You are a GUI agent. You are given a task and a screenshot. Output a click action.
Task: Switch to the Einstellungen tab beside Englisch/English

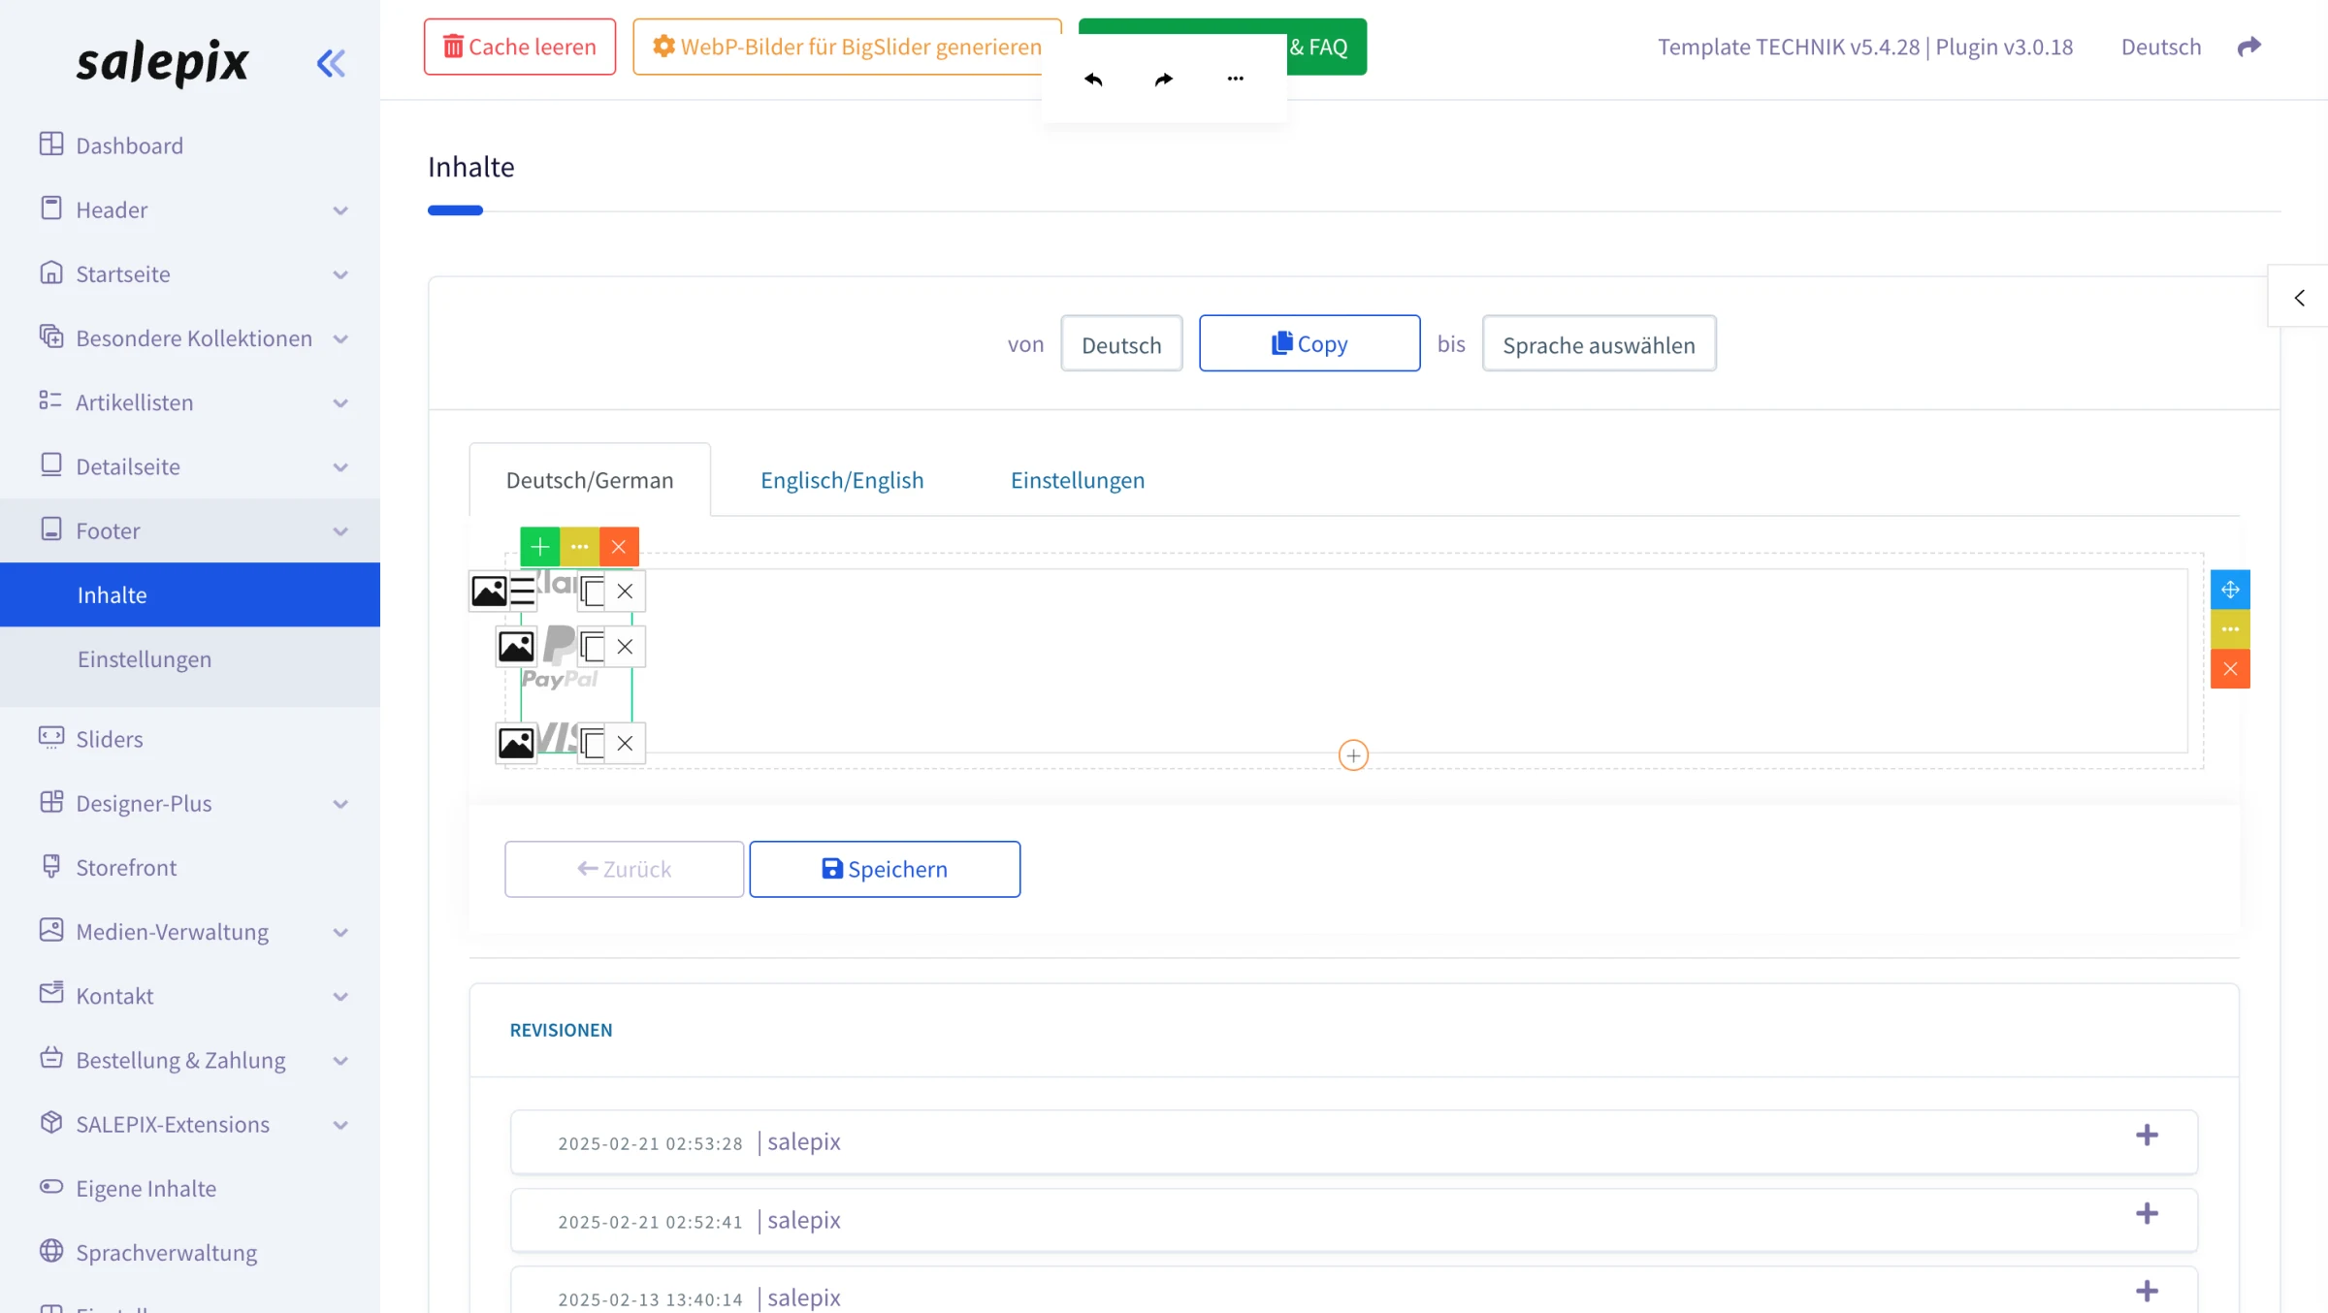(1078, 480)
